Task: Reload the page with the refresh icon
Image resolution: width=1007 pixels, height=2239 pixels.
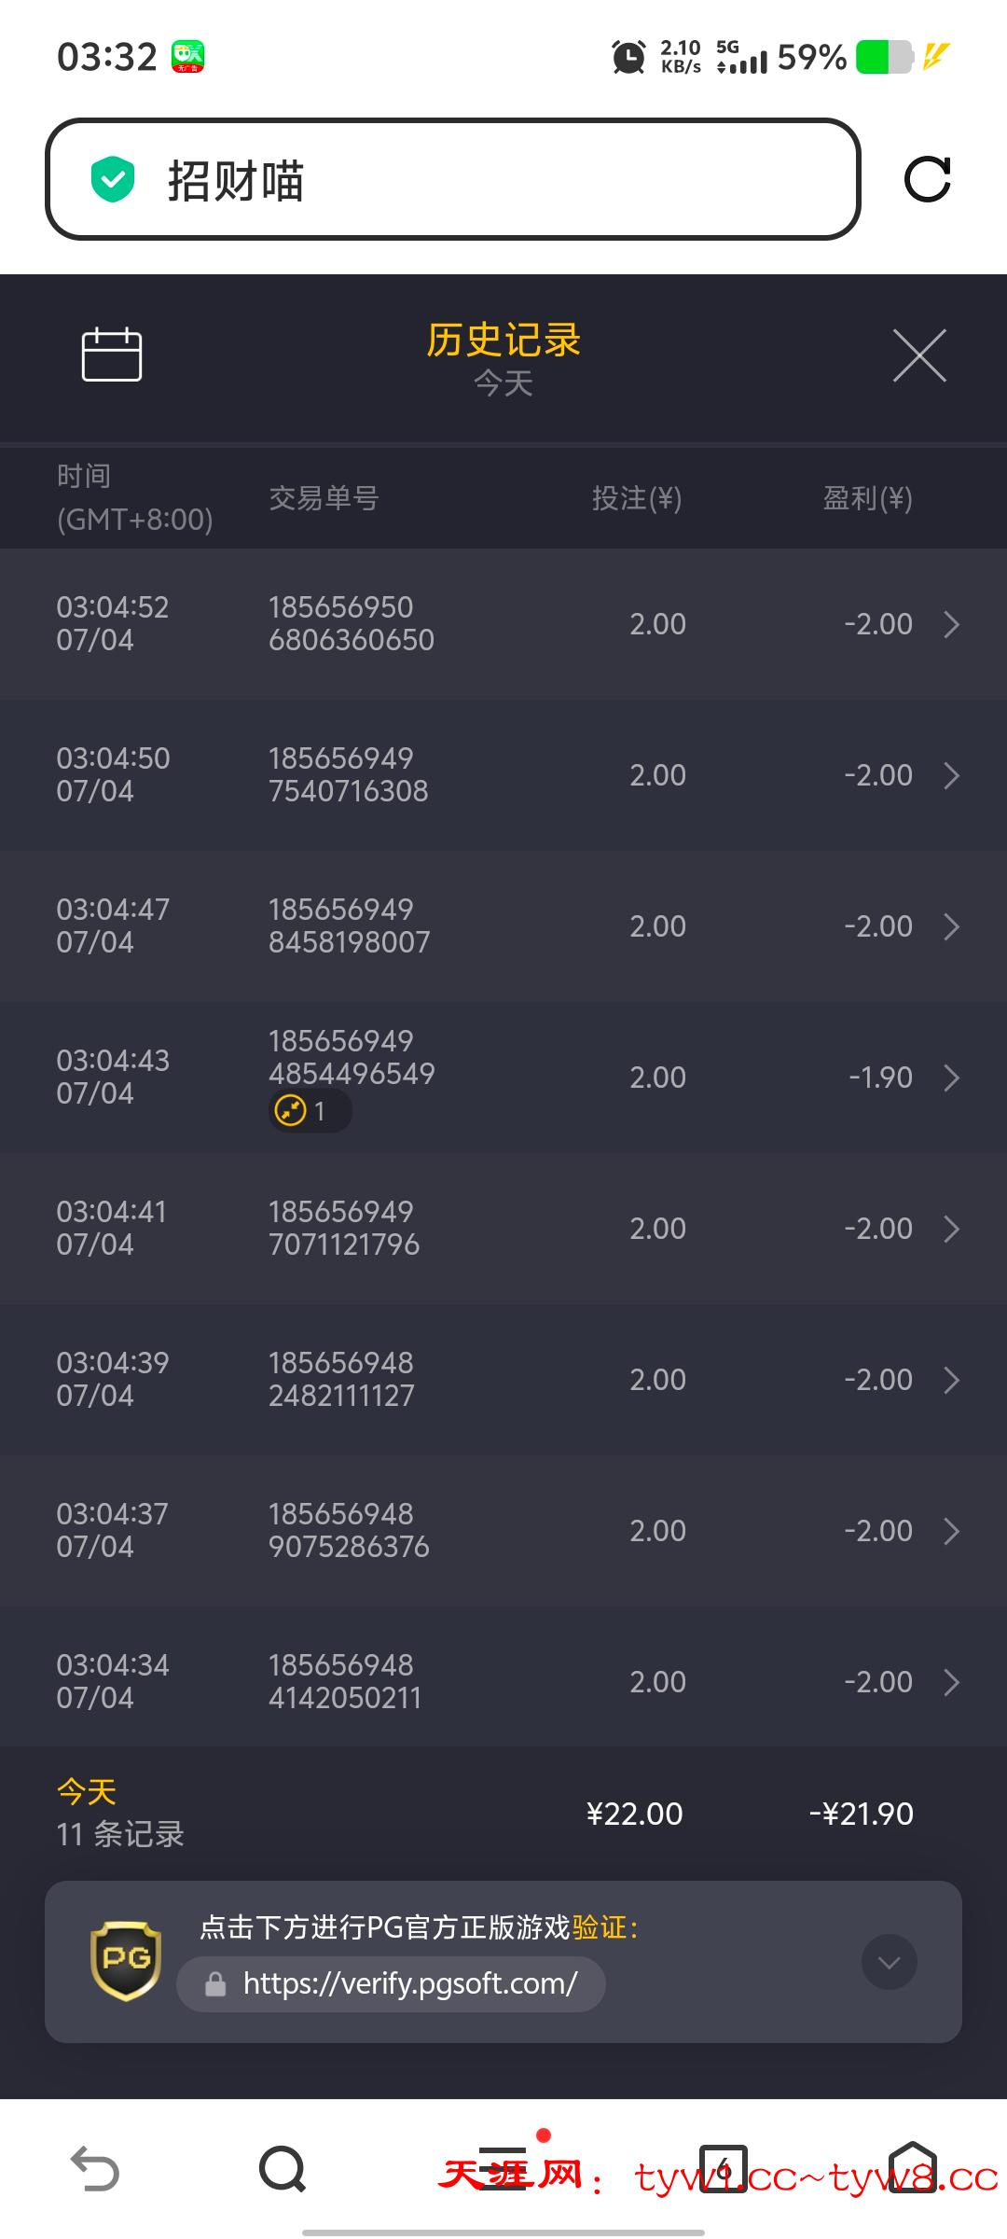Action: click(x=928, y=179)
